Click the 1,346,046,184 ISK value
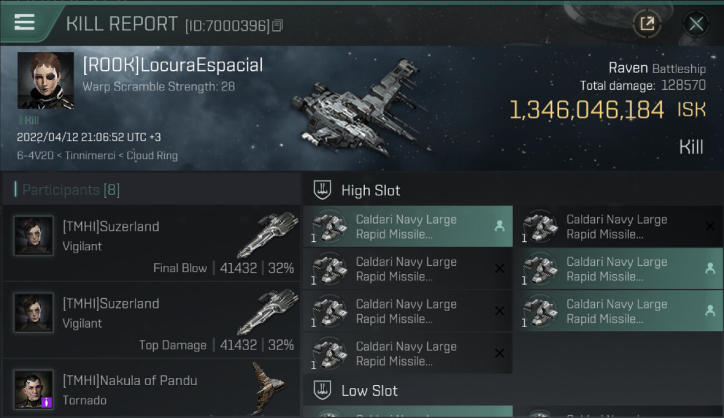Viewport: 724px width, 418px height. point(586,110)
